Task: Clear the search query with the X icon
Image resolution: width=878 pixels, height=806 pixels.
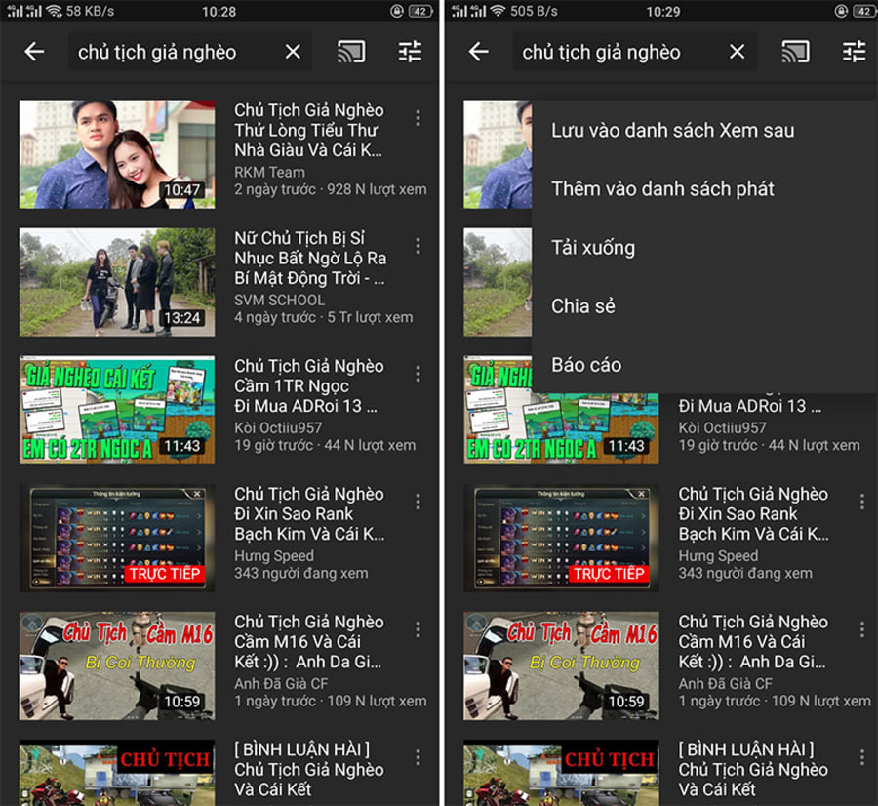Action: [293, 52]
